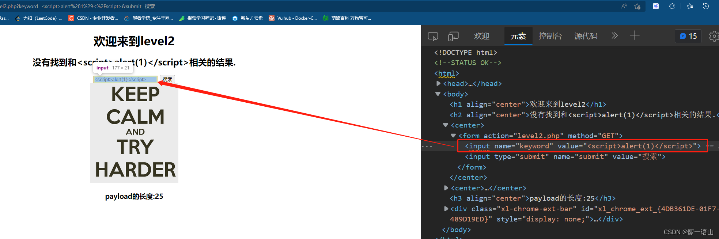The width and height of the screenshot is (719, 239).
Task: Open the 视频学习笔记 语雀 bookmark
Action: pos(203,18)
